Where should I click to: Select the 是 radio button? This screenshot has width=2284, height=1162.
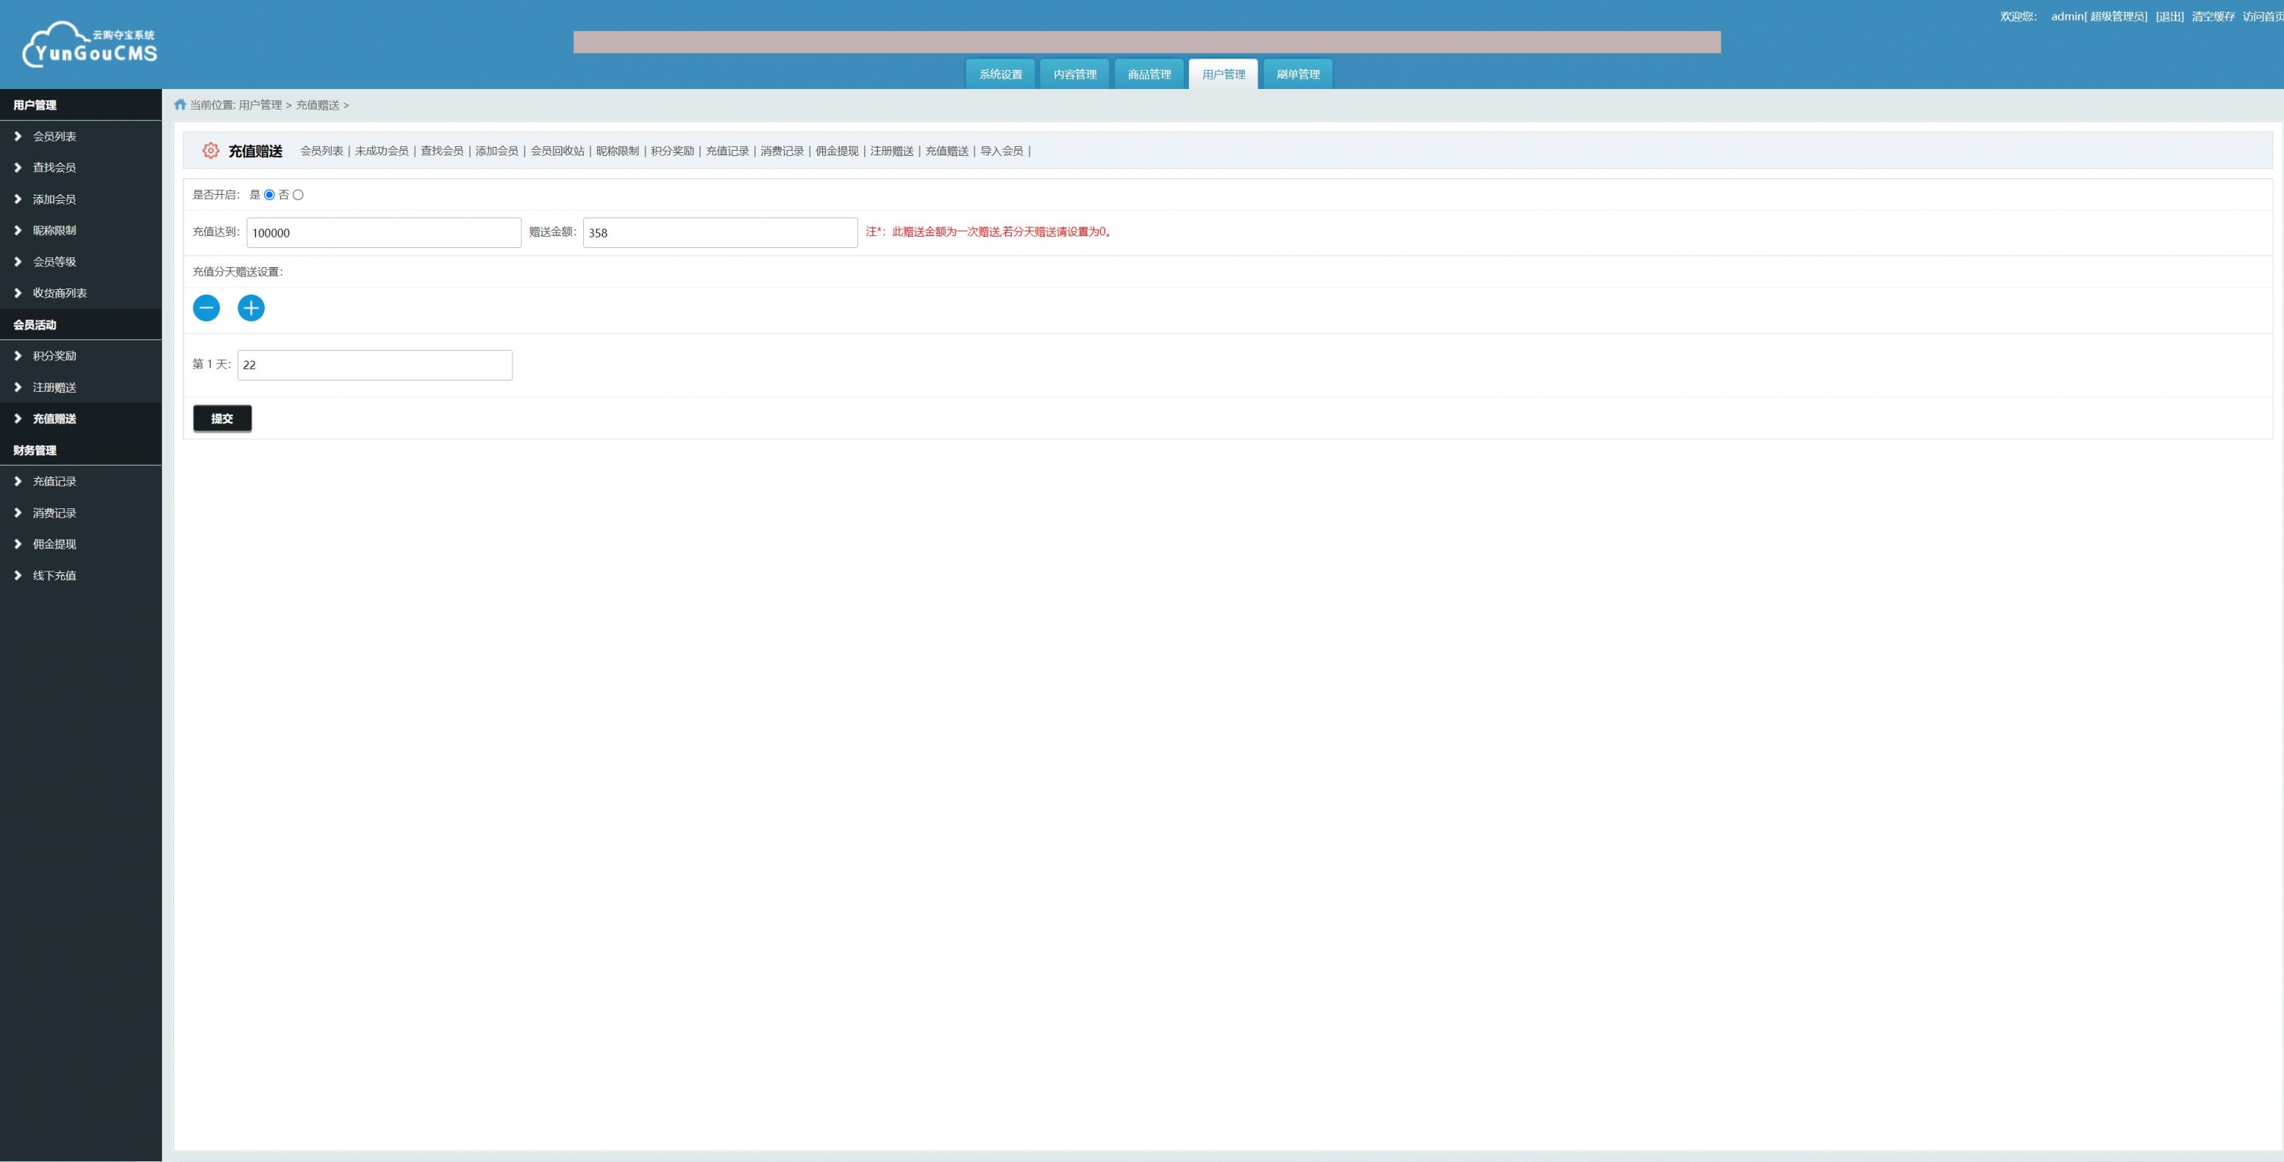(x=270, y=195)
